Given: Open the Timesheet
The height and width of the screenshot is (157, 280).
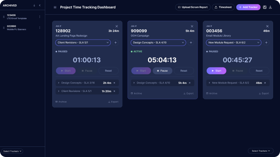Looking at the screenshot, I should pos(223,7).
